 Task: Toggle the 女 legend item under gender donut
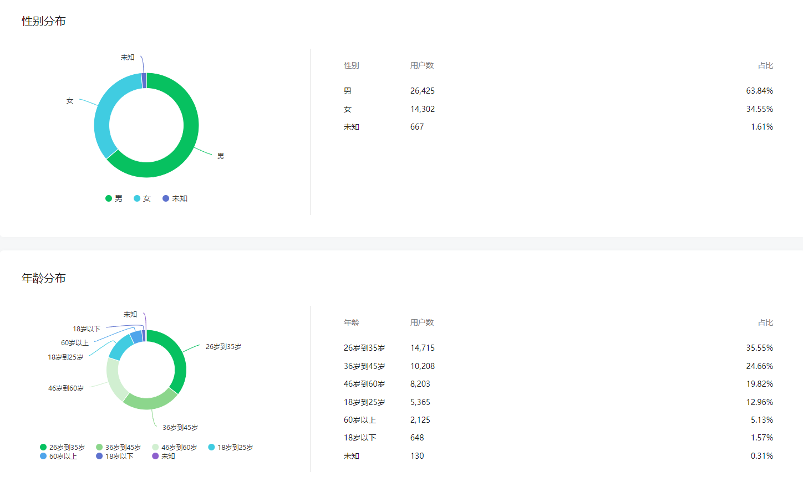pyautogui.click(x=143, y=198)
